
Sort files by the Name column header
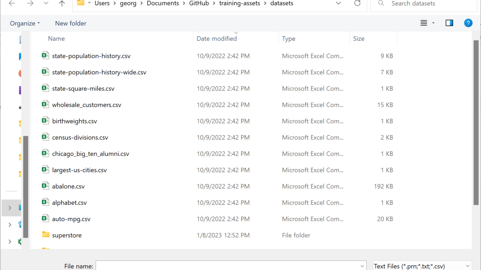pyautogui.click(x=56, y=39)
